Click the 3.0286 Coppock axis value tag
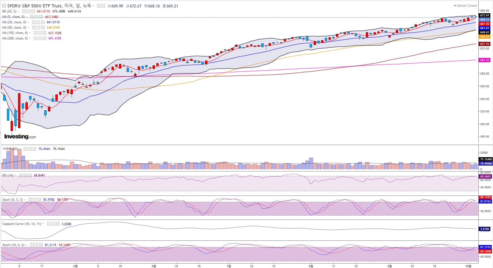 (485, 229)
